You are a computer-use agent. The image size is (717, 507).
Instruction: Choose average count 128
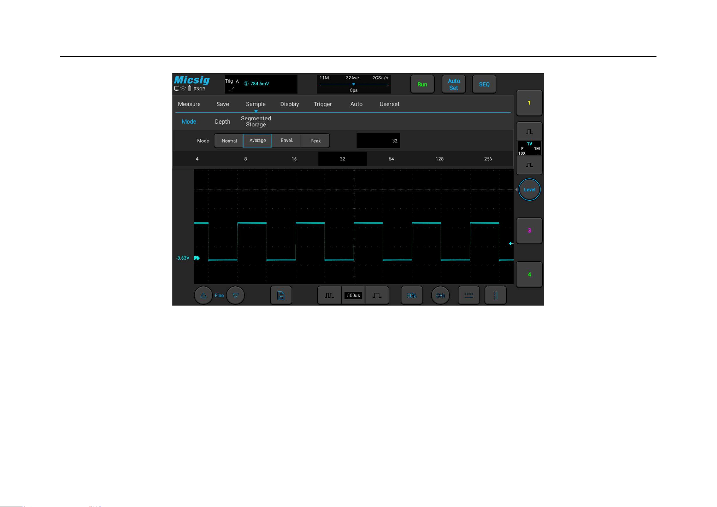click(x=440, y=159)
